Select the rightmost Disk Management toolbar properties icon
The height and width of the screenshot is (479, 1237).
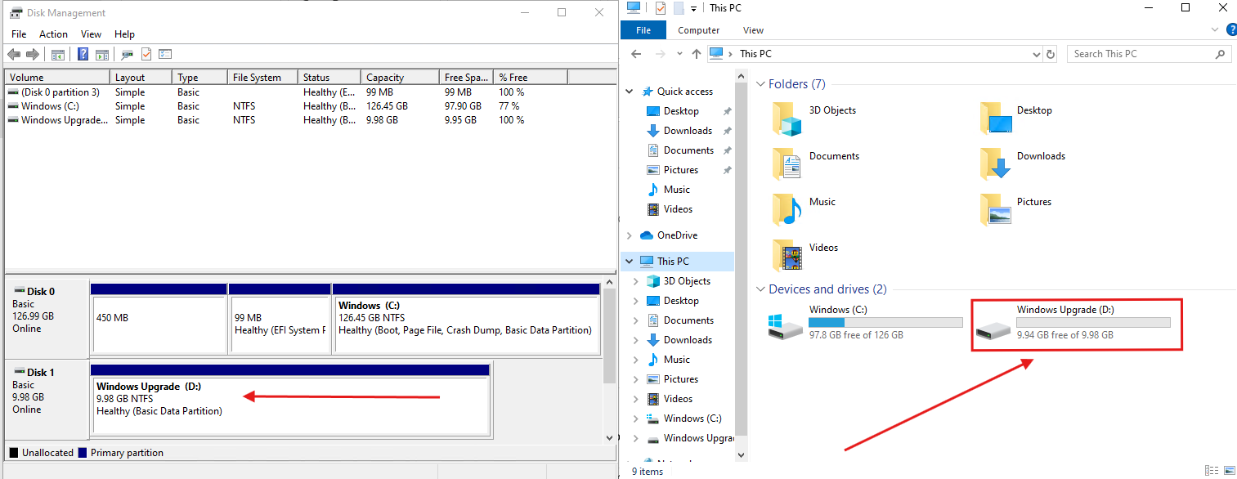(x=165, y=54)
